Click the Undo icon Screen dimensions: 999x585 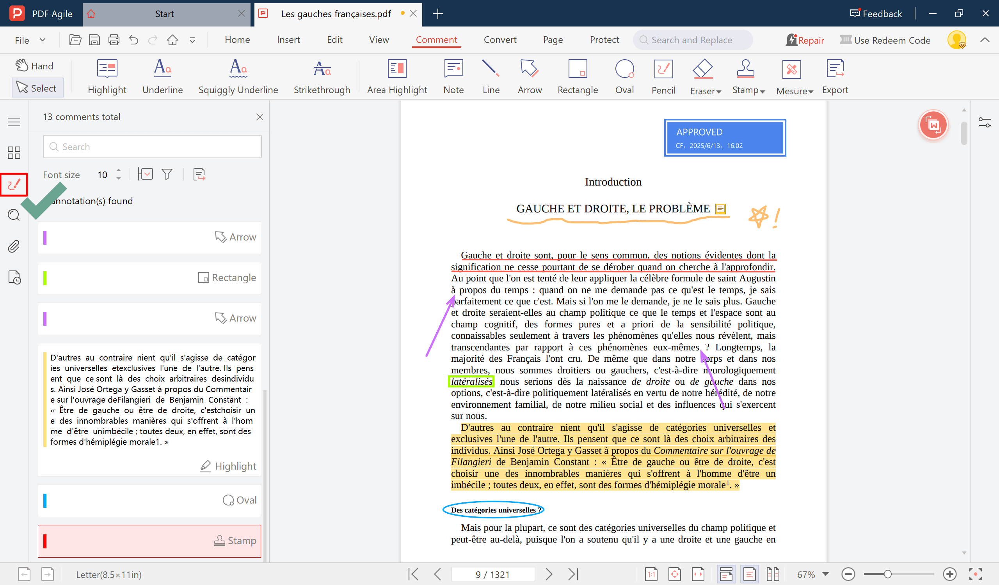pyautogui.click(x=133, y=40)
